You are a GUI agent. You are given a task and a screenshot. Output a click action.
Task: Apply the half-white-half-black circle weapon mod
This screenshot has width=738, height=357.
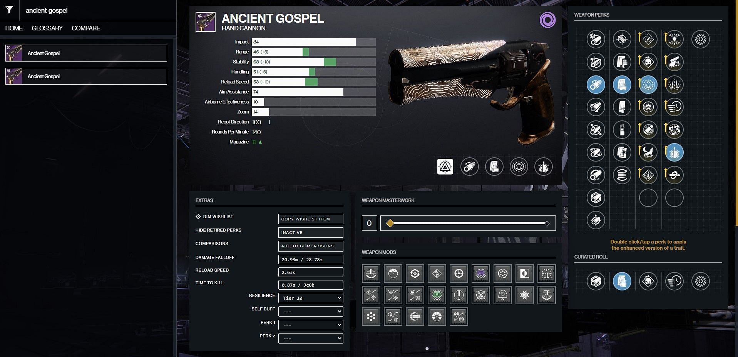(525, 274)
